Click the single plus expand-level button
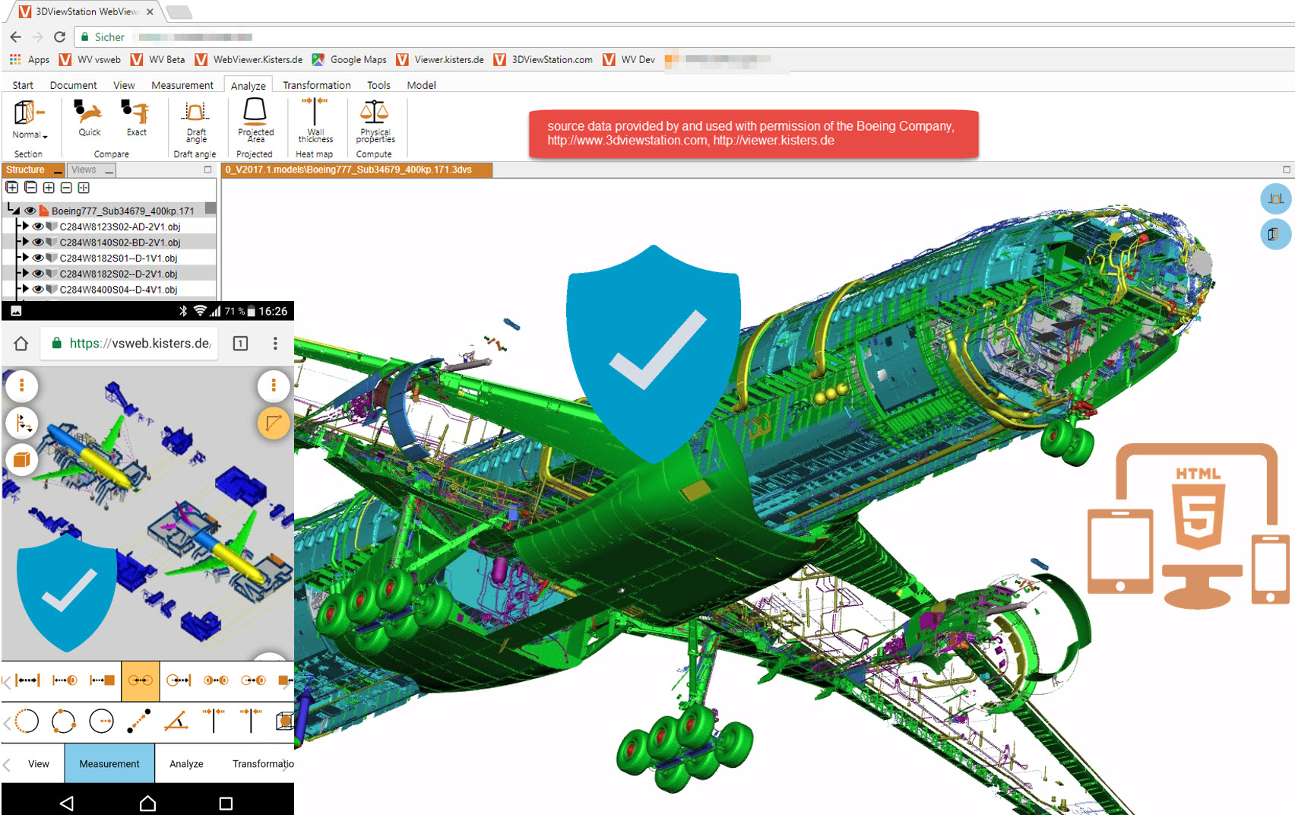1295x815 pixels. tap(49, 187)
